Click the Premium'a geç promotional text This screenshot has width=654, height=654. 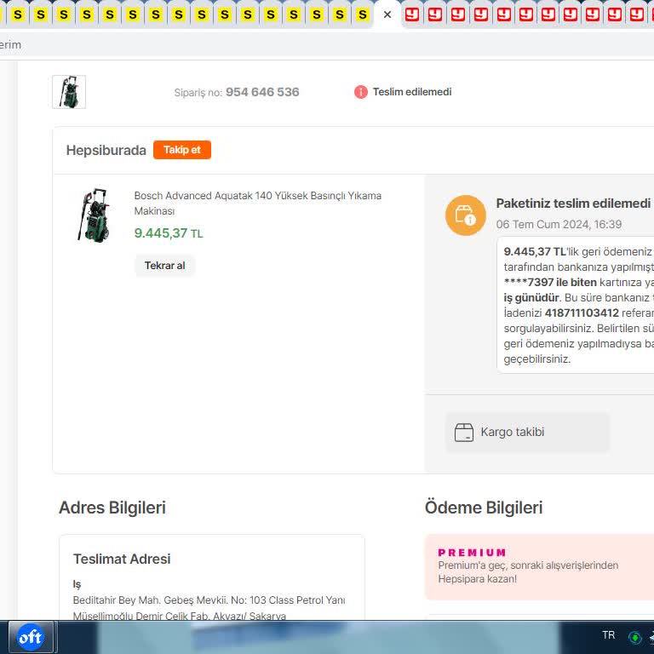point(528,572)
